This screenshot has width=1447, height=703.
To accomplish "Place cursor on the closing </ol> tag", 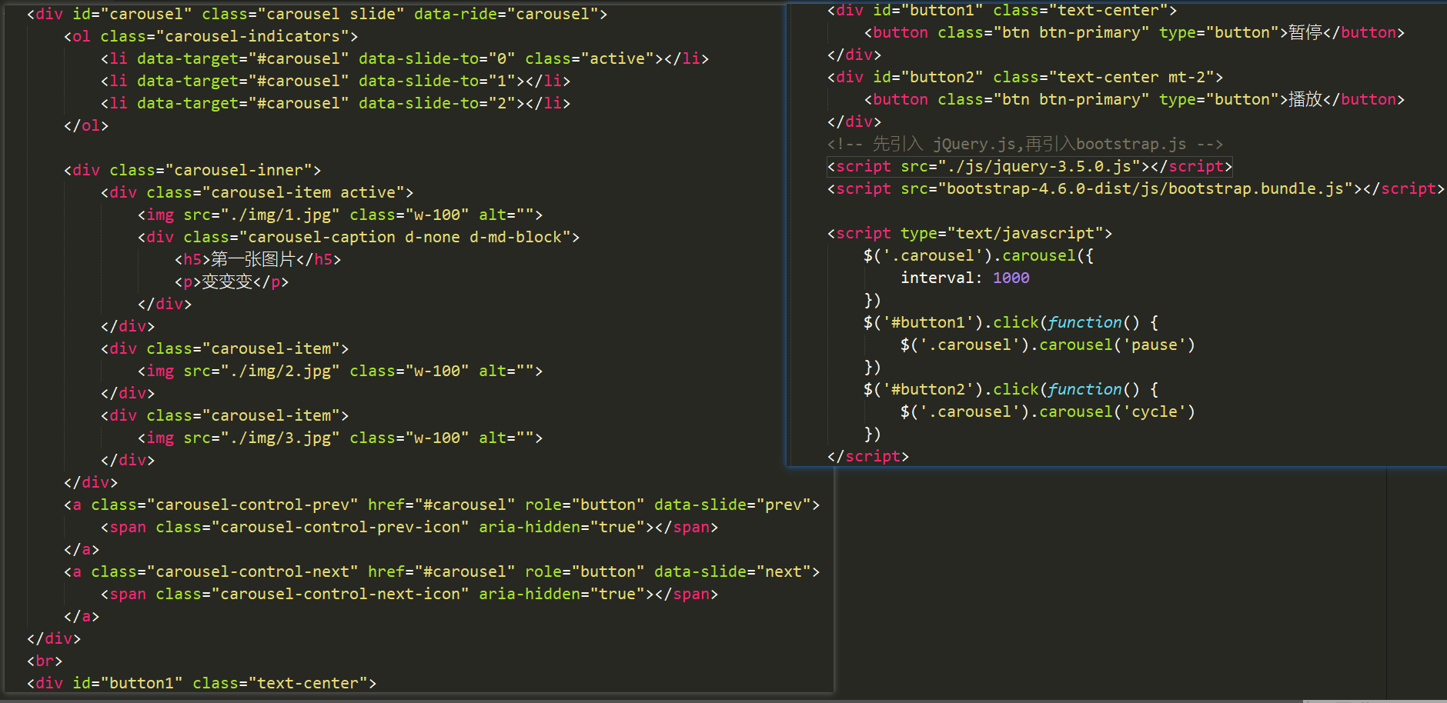I will click(x=86, y=125).
